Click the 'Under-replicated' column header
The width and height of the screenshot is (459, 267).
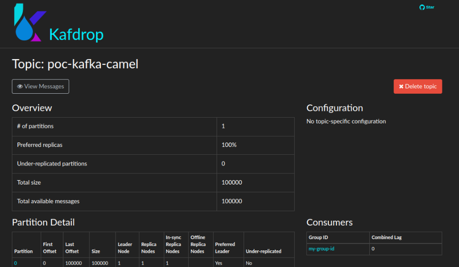[263, 251]
